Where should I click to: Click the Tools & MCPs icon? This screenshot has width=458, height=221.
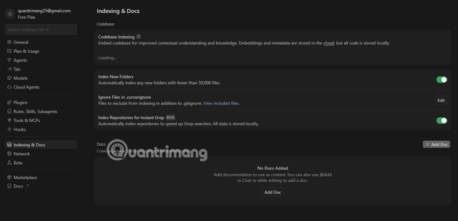[9, 121]
